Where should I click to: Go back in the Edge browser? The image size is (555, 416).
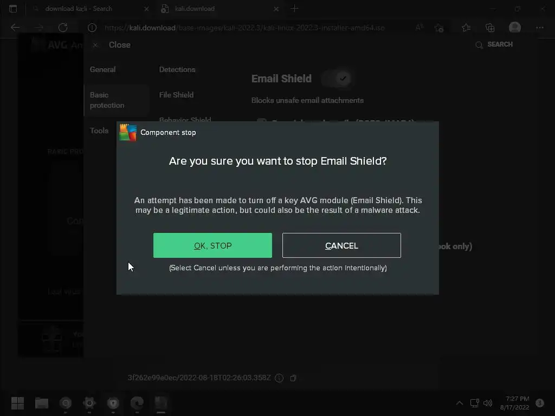tap(15, 28)
